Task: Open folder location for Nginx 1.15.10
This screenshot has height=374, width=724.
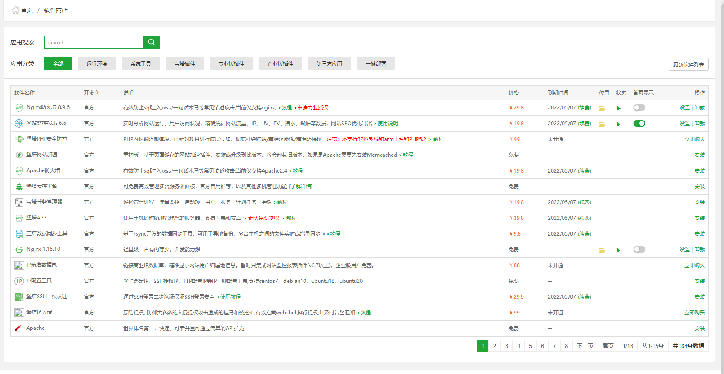Action: (602, 250)
